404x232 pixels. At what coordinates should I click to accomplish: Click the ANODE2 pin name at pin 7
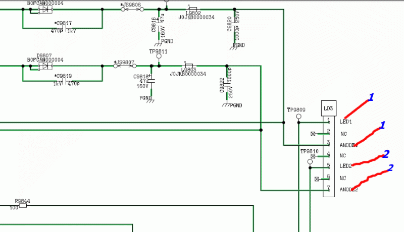(348, 190)
